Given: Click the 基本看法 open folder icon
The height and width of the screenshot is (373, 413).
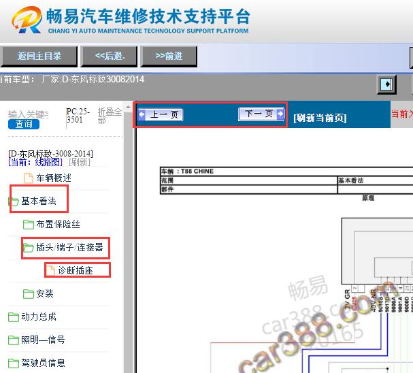Looking at the screenshot, I should tap(13, 201).
